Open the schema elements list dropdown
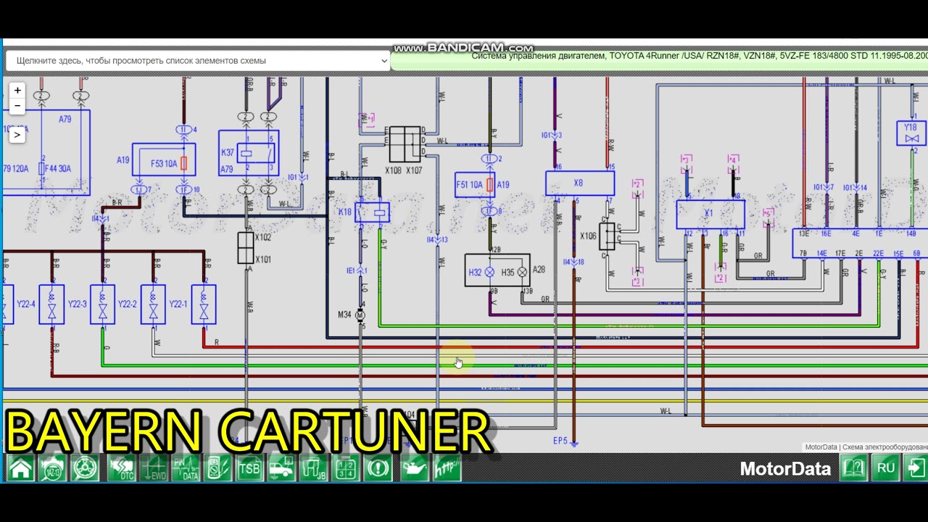This screenshot has height=522, width=928. point(198,61)
